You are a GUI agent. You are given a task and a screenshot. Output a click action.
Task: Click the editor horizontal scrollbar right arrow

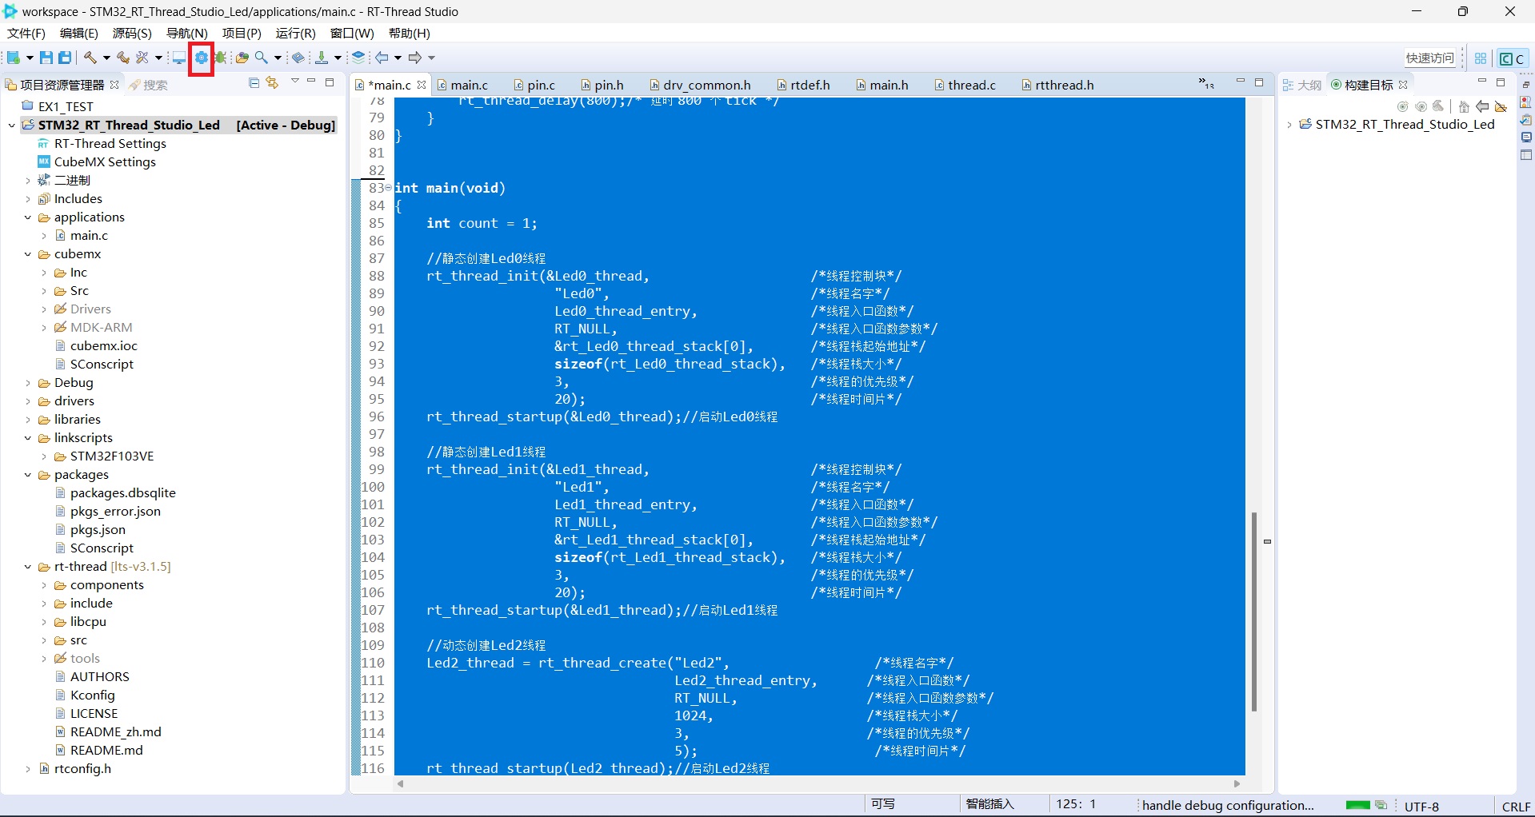tap(1237, 784)
